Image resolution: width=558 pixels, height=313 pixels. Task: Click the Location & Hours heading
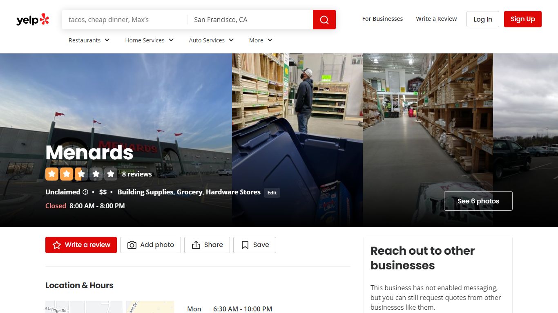pos(79,285)
